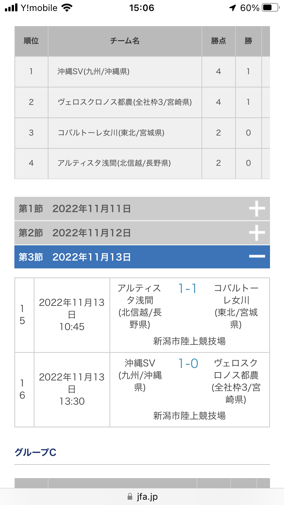Expand 第1節 section with plus icon

click(257, 209)
